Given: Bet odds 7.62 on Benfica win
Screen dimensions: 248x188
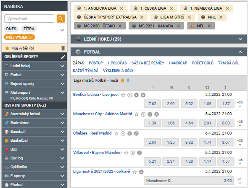Looking at the screenshot, I should point(152,104).
